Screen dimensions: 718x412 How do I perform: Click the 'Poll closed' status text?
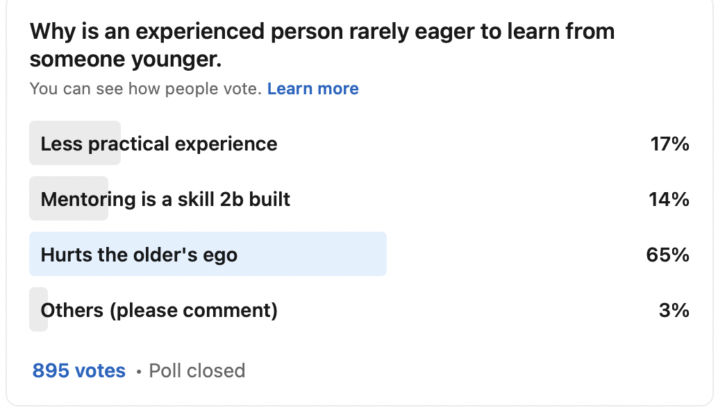pos(197,371)
